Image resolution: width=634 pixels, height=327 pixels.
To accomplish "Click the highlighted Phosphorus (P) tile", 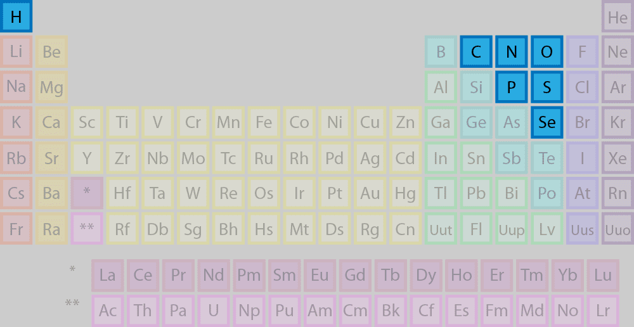I will pyautogui.click(x=512, y=87).
